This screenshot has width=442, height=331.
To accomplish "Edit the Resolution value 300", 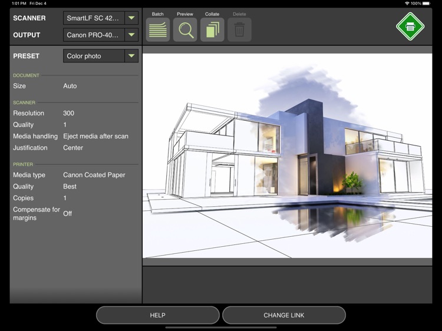I will (x=68, y=113).
